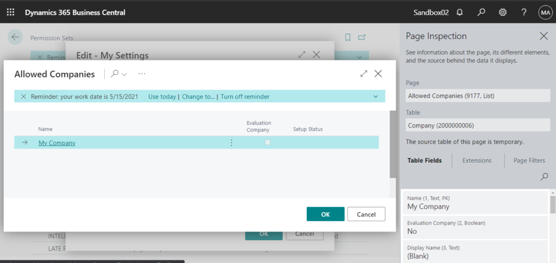This screenshot has height=263, width=556.
Task: Open the app launcher waffle icon
Action: pyautogui.click(x=11, y=12)
